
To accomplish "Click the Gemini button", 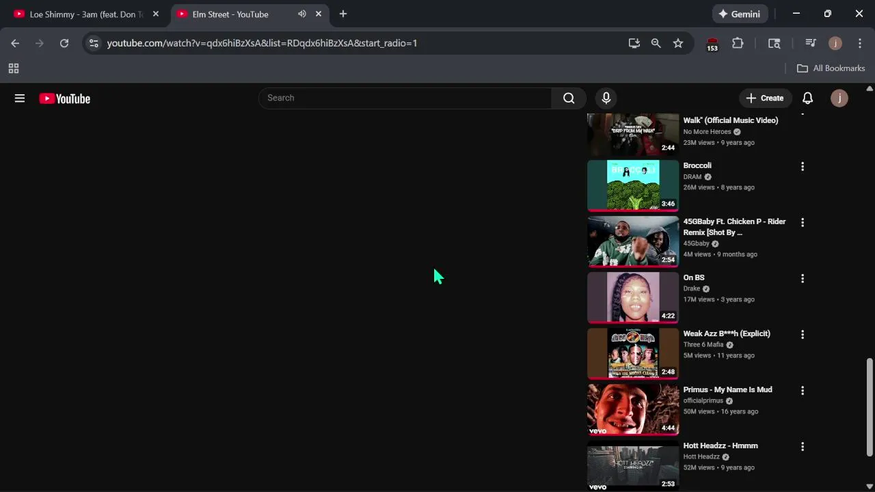I will (x=740, y=14).
